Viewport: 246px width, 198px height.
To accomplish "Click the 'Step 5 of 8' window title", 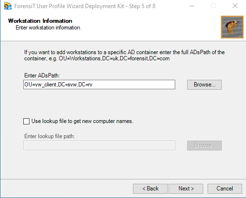I will [142, 6].
